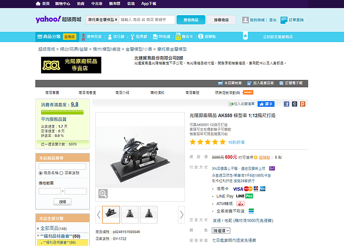Click the 流行館 dress icon
The height and width of the screenshot is (246, 344).
110,37
